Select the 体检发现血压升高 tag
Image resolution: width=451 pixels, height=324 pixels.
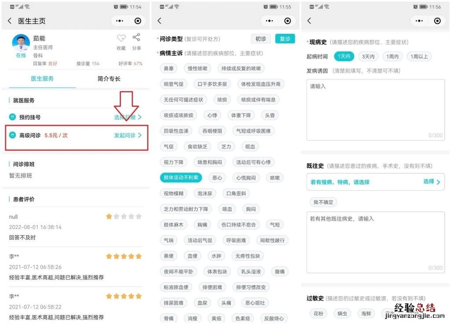(x=261, y=84)
